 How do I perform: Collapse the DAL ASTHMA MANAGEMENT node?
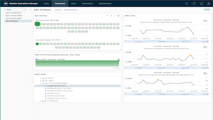point(41,83)
